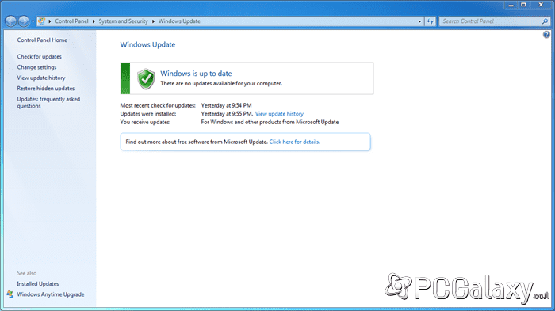Select Control Panel in the breadcrumb
Image resolution: width=555 pixels, height=311 pixels.
click(71, 21)
